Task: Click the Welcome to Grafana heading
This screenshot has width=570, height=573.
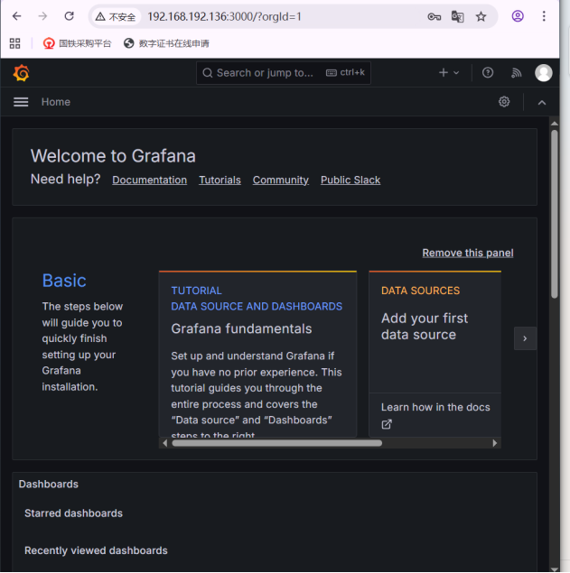Action: pyautogui.click(x=113, y=156)
